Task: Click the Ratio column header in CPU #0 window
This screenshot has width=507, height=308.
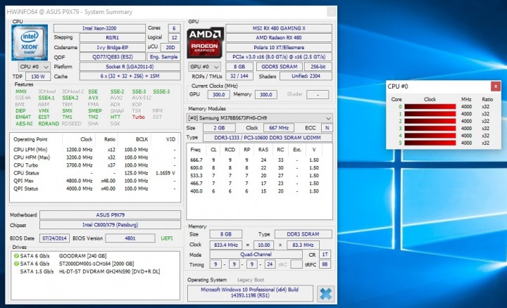Action: (487, 99)
